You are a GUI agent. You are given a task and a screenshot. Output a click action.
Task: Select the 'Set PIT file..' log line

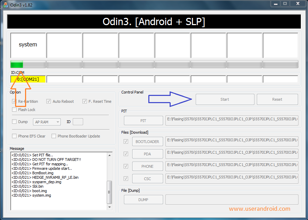(32, 155)
